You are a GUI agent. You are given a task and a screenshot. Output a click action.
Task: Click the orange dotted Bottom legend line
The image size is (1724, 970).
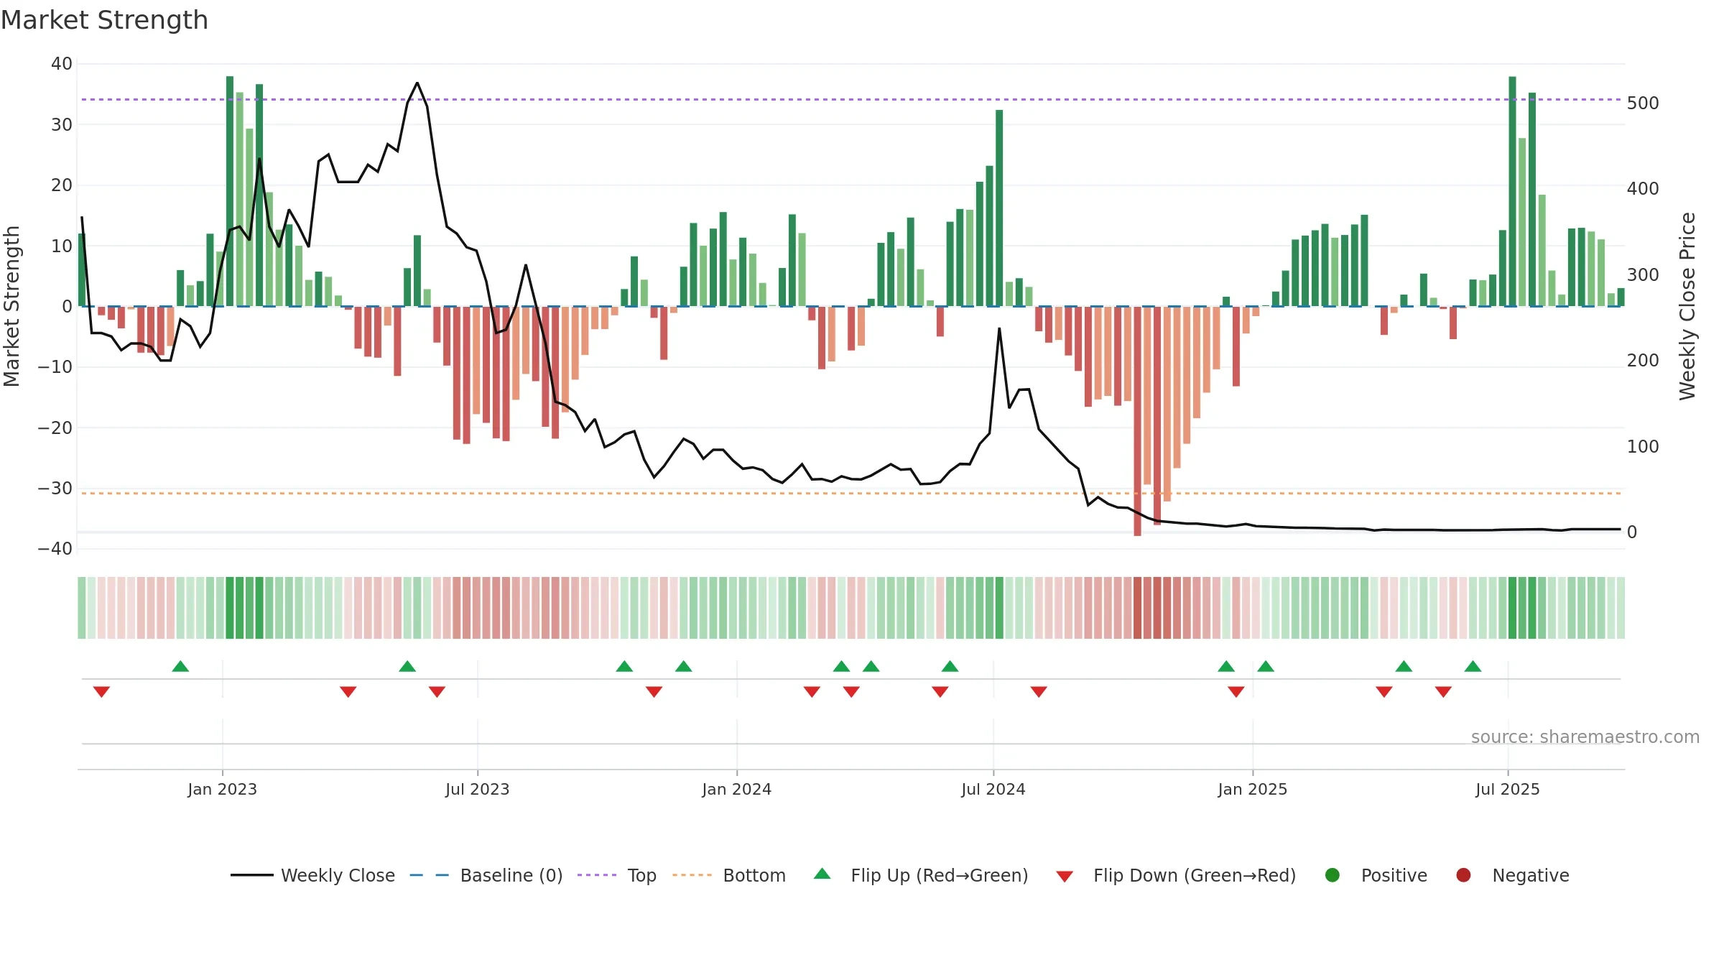(x=692, y=875)
